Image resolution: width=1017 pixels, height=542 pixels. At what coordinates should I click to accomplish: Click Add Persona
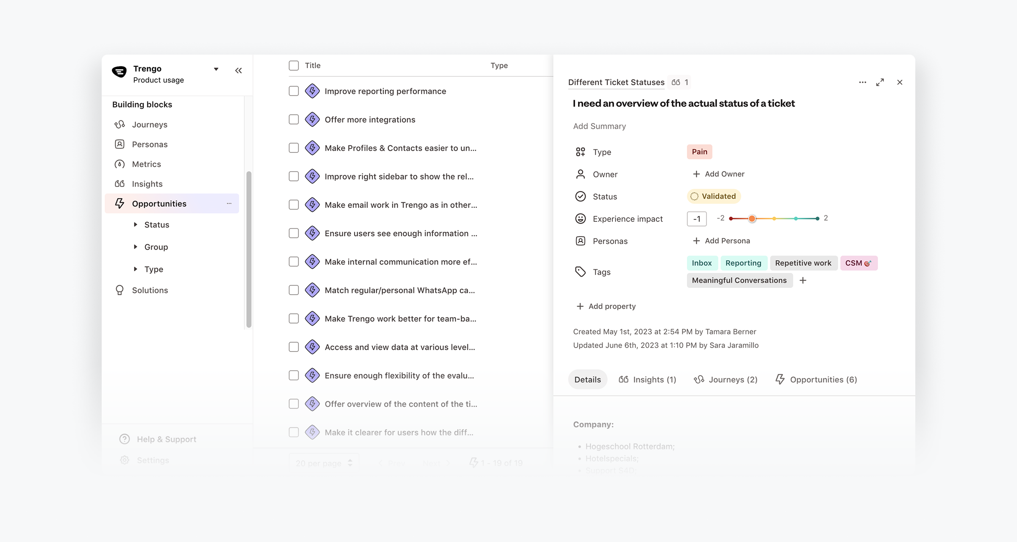(721, 241)
